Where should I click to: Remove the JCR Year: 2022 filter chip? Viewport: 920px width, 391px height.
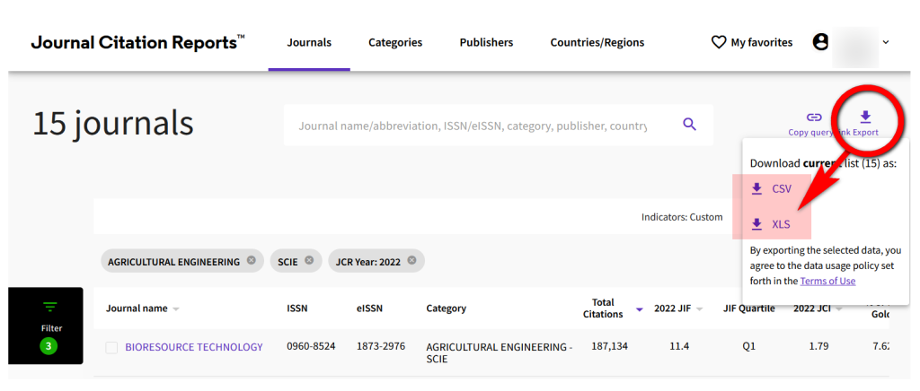411,260
